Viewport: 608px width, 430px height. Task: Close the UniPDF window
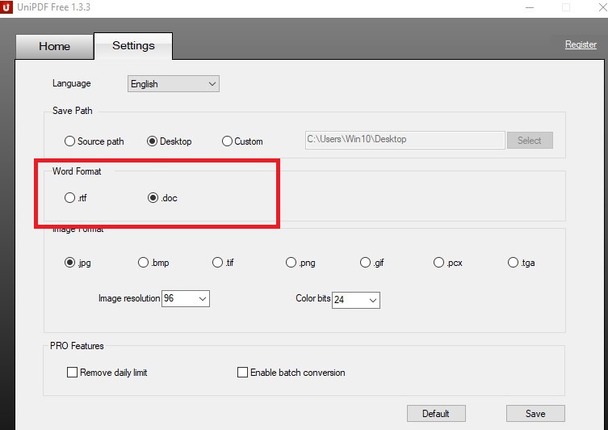[x=602, y=7]
